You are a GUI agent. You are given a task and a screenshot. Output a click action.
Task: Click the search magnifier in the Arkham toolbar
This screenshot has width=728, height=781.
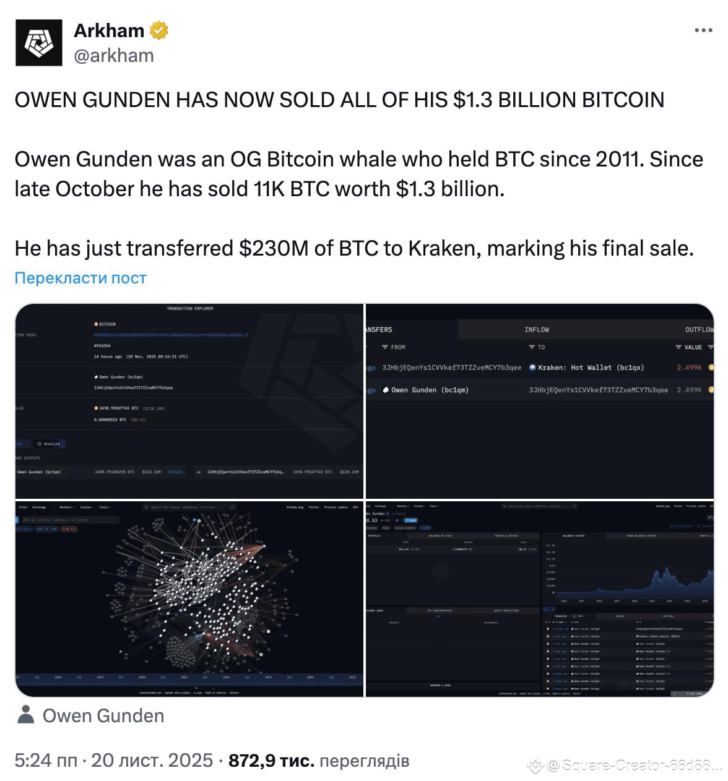[145, 506]
